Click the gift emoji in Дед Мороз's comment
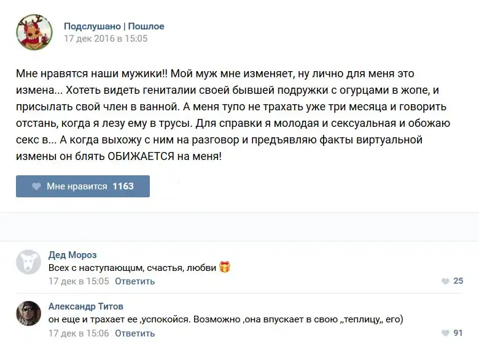479x342 pixels. [225, 267]
